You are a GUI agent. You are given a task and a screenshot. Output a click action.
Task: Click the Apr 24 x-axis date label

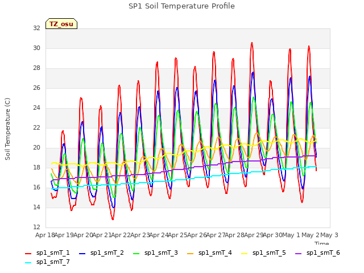[x=159, y=235]
